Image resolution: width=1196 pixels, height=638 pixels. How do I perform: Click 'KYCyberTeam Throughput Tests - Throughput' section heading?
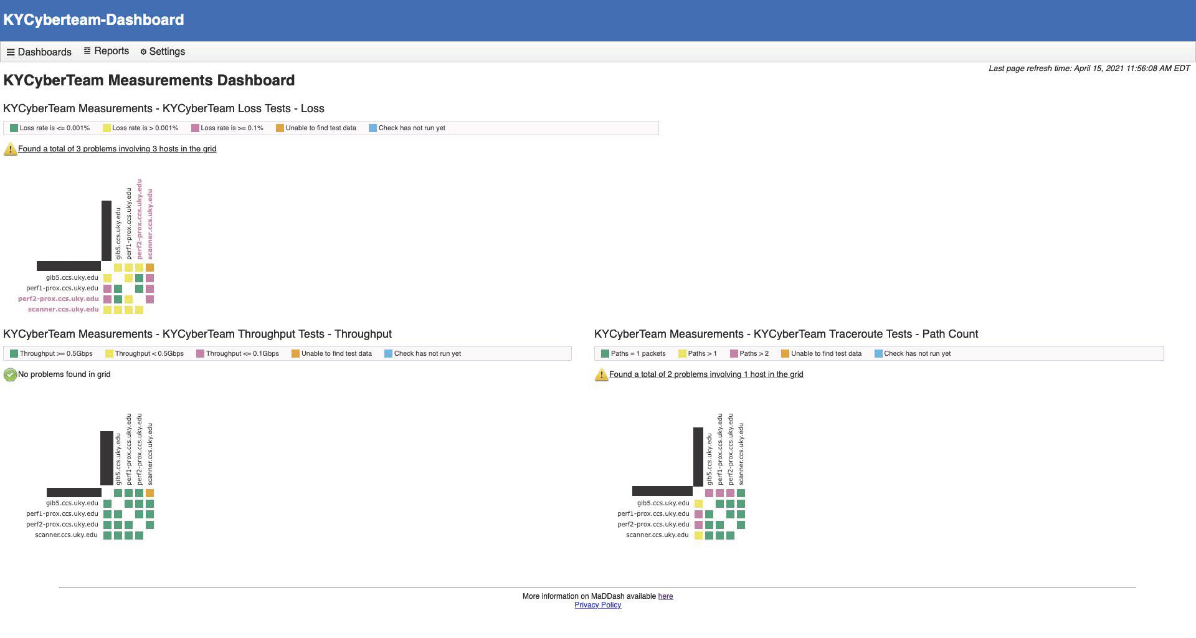click(x=197, y=334)
